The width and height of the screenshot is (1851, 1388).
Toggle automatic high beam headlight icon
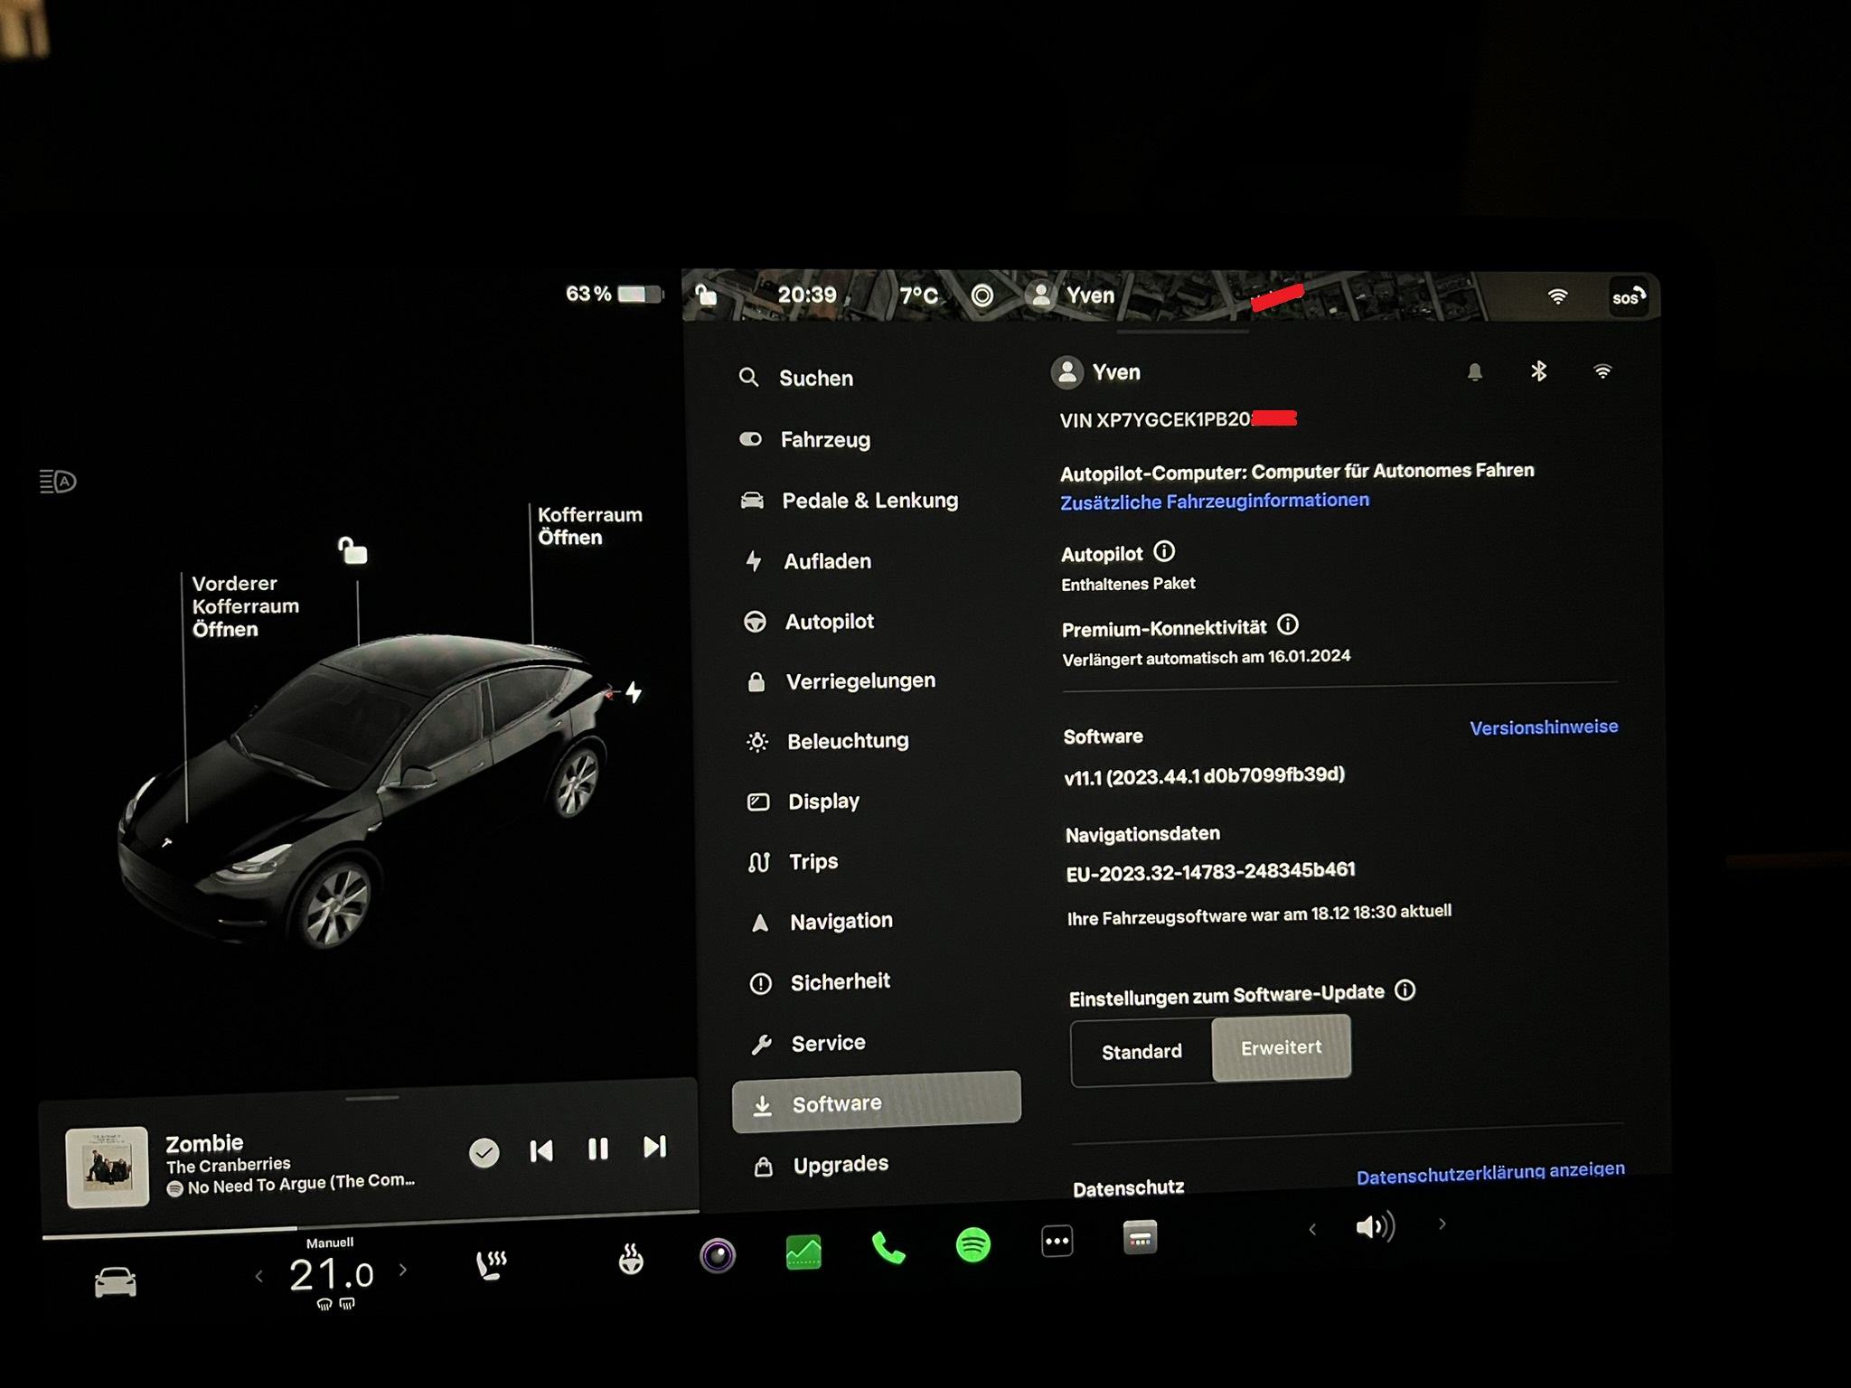tap(58, 482)
